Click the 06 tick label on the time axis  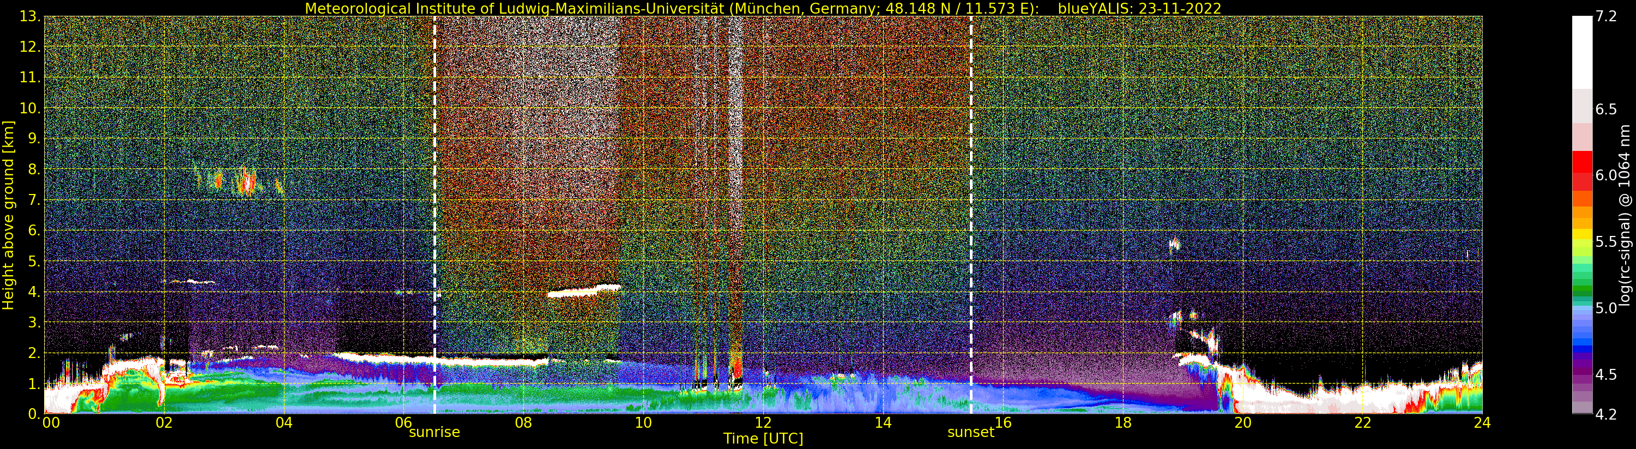403,422
